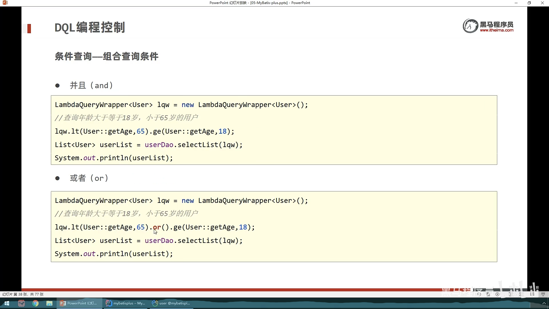Switch to mybatisplus IntelliJ taskbar window
The height and width of the screenshot is (309, 549).
point(126,303)
